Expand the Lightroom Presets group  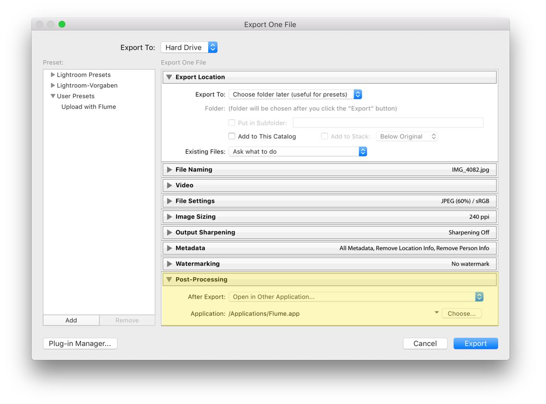(x=53, y=75)
